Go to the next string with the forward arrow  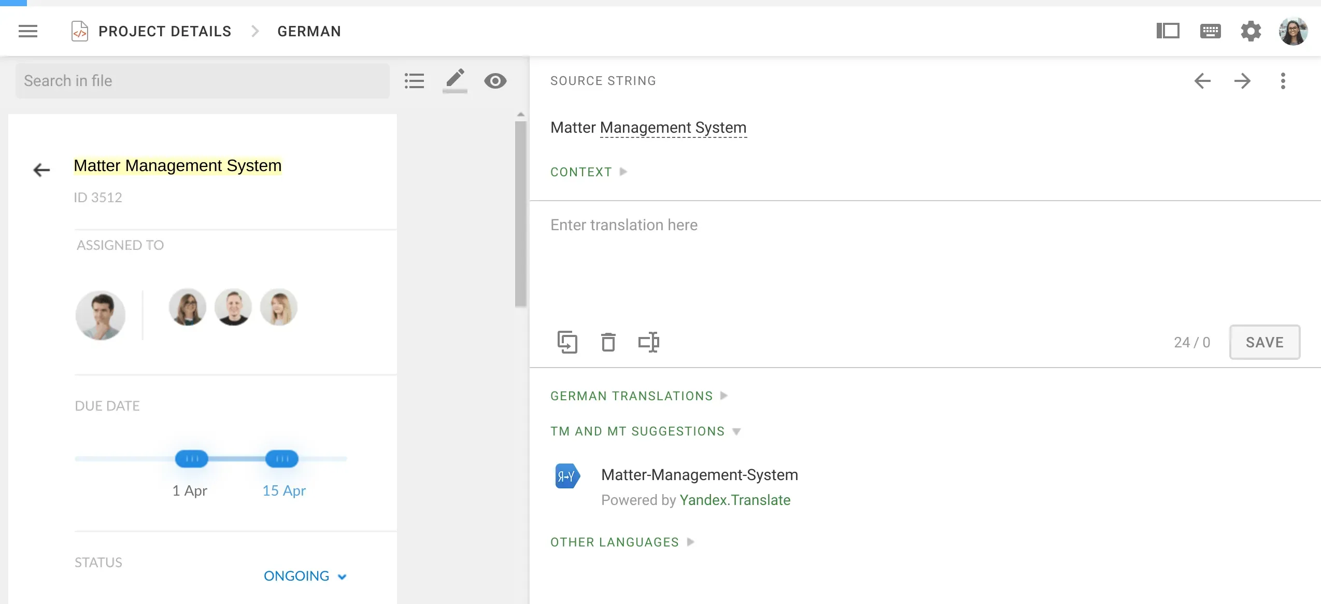pos(1243,81)
